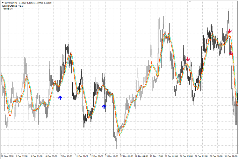Click the upper red down arrow near 31 Dec

(229, 31)
